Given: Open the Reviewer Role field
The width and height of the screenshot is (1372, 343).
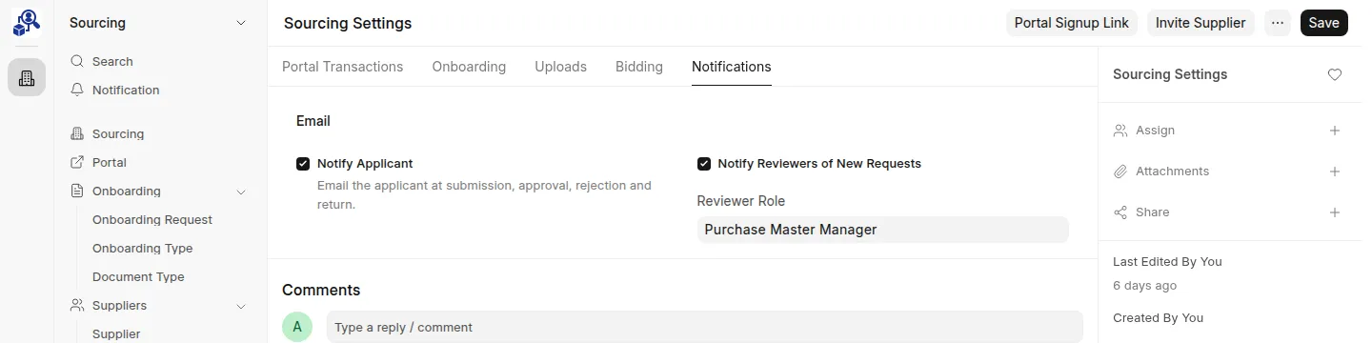Looking at the screenshot, I should pos(883,230).
